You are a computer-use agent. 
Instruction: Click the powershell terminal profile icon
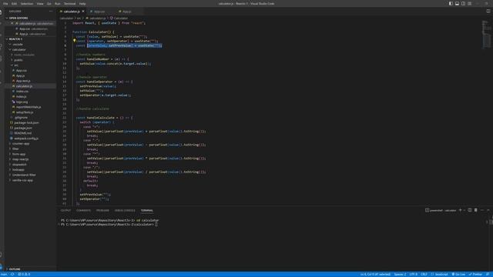pos(427,210)
